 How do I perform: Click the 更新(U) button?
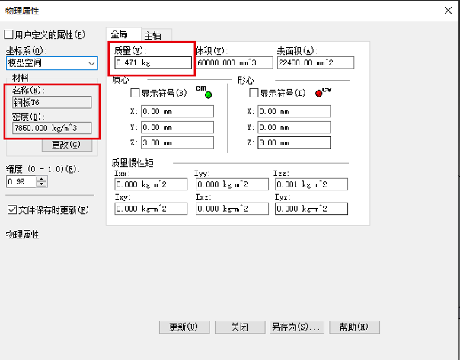coord(184,327)
